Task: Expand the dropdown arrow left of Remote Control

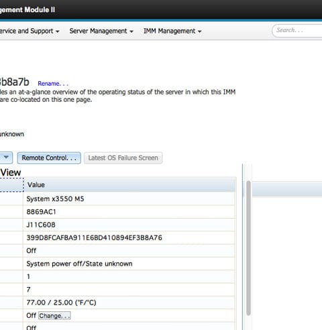Action: click(x=6, y=158)
